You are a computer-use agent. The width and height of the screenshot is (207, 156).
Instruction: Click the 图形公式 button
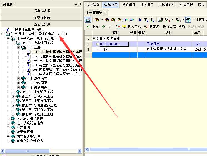(x=169, y=26)
